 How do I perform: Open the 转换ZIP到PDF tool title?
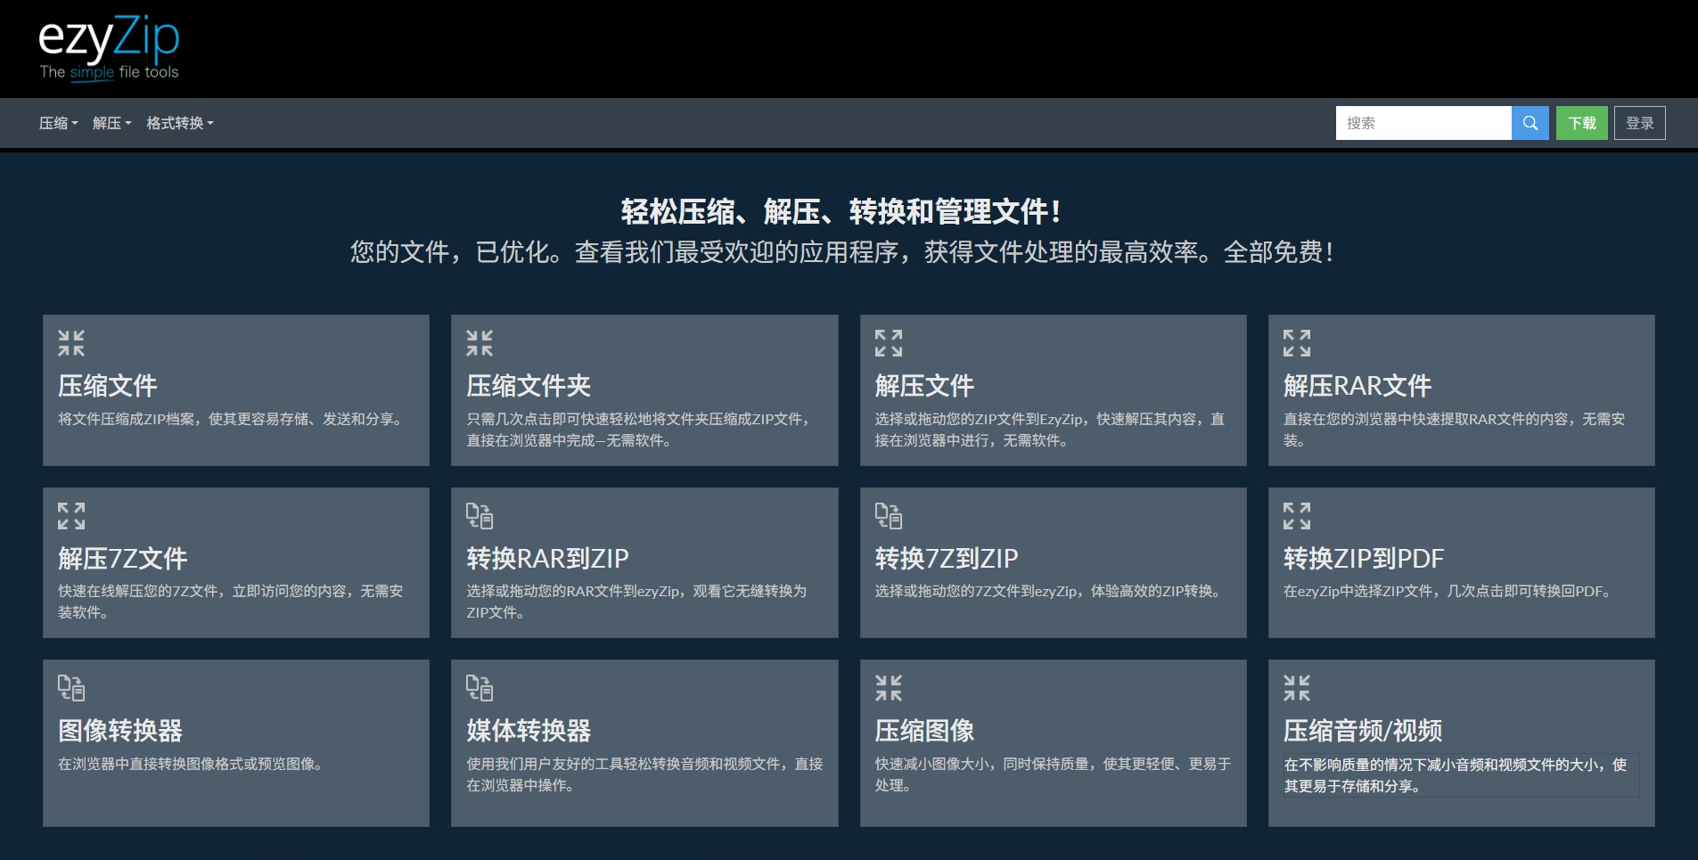point(1363,559)
